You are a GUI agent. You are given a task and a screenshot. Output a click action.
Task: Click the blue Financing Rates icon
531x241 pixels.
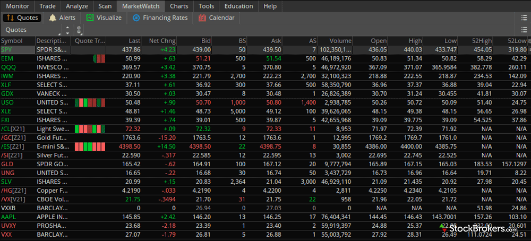[136, 18]
